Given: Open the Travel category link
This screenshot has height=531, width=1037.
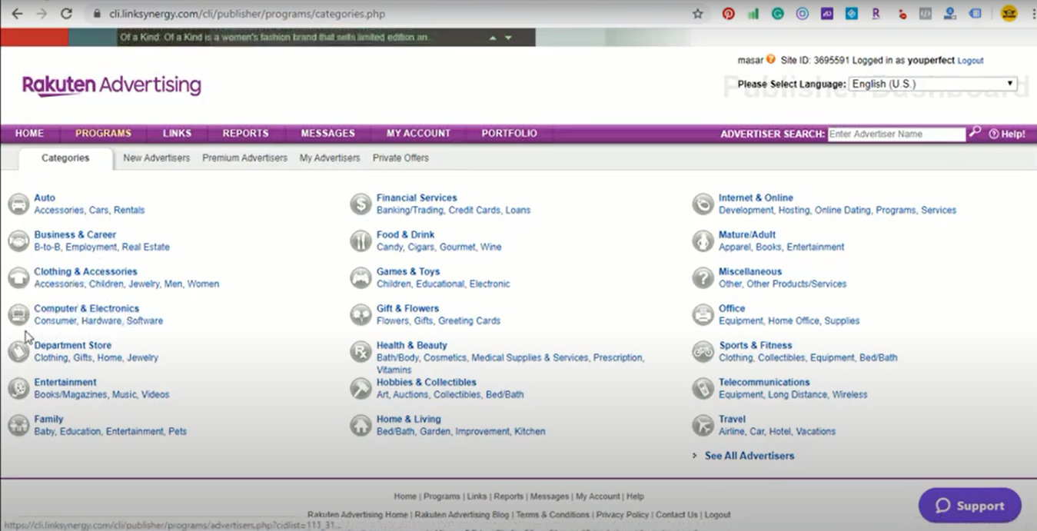Looking at the screenshot, I should pyautogui.click(x=732, y=419).
